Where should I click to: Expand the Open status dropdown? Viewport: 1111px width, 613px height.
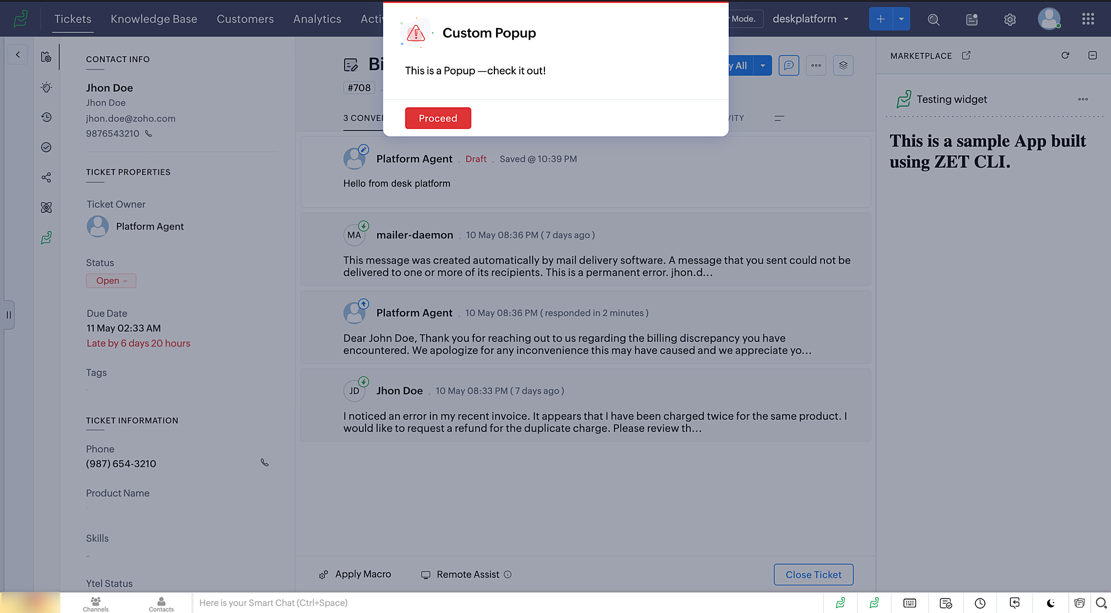111,281
